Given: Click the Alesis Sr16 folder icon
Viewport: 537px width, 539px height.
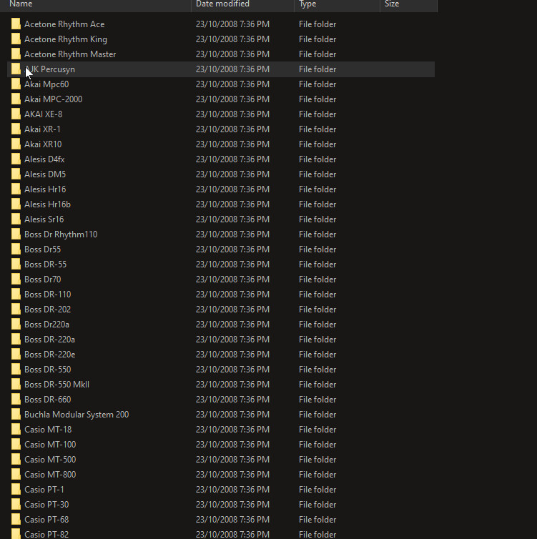Looking at the screenshot, I should [16, 219].
